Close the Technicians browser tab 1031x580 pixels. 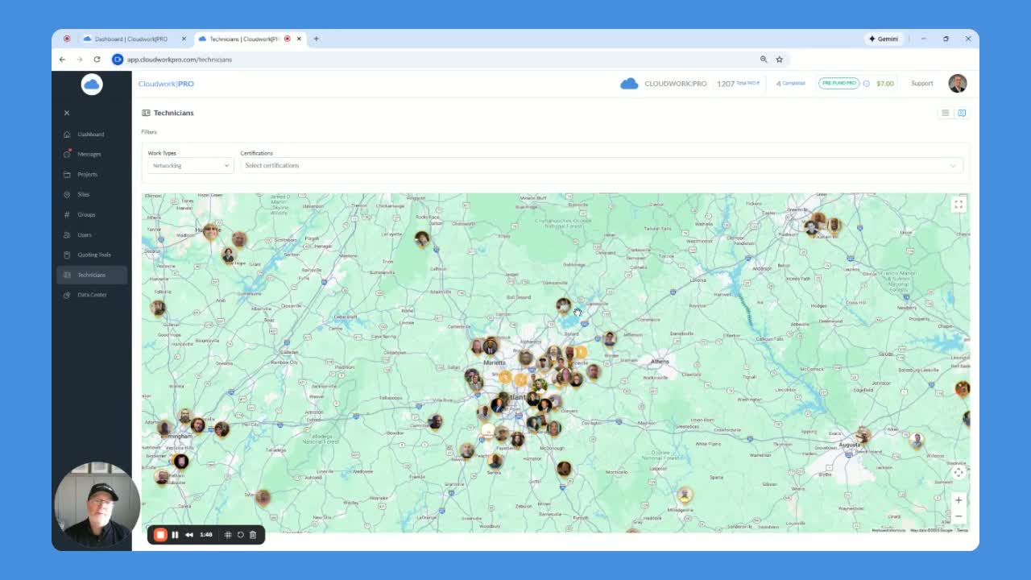coord(299,39)
